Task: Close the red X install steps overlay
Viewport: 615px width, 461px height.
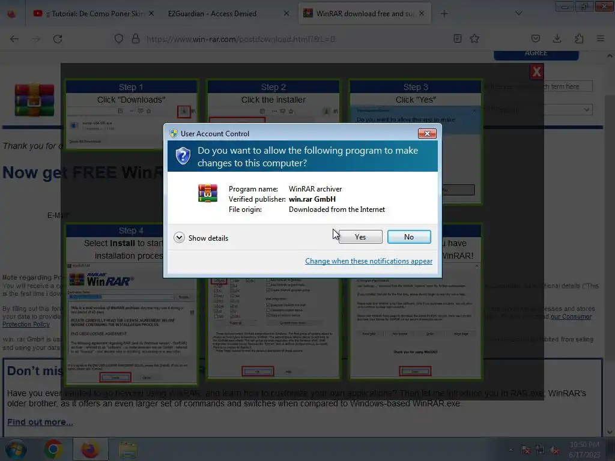Action: tap(536, 72)
